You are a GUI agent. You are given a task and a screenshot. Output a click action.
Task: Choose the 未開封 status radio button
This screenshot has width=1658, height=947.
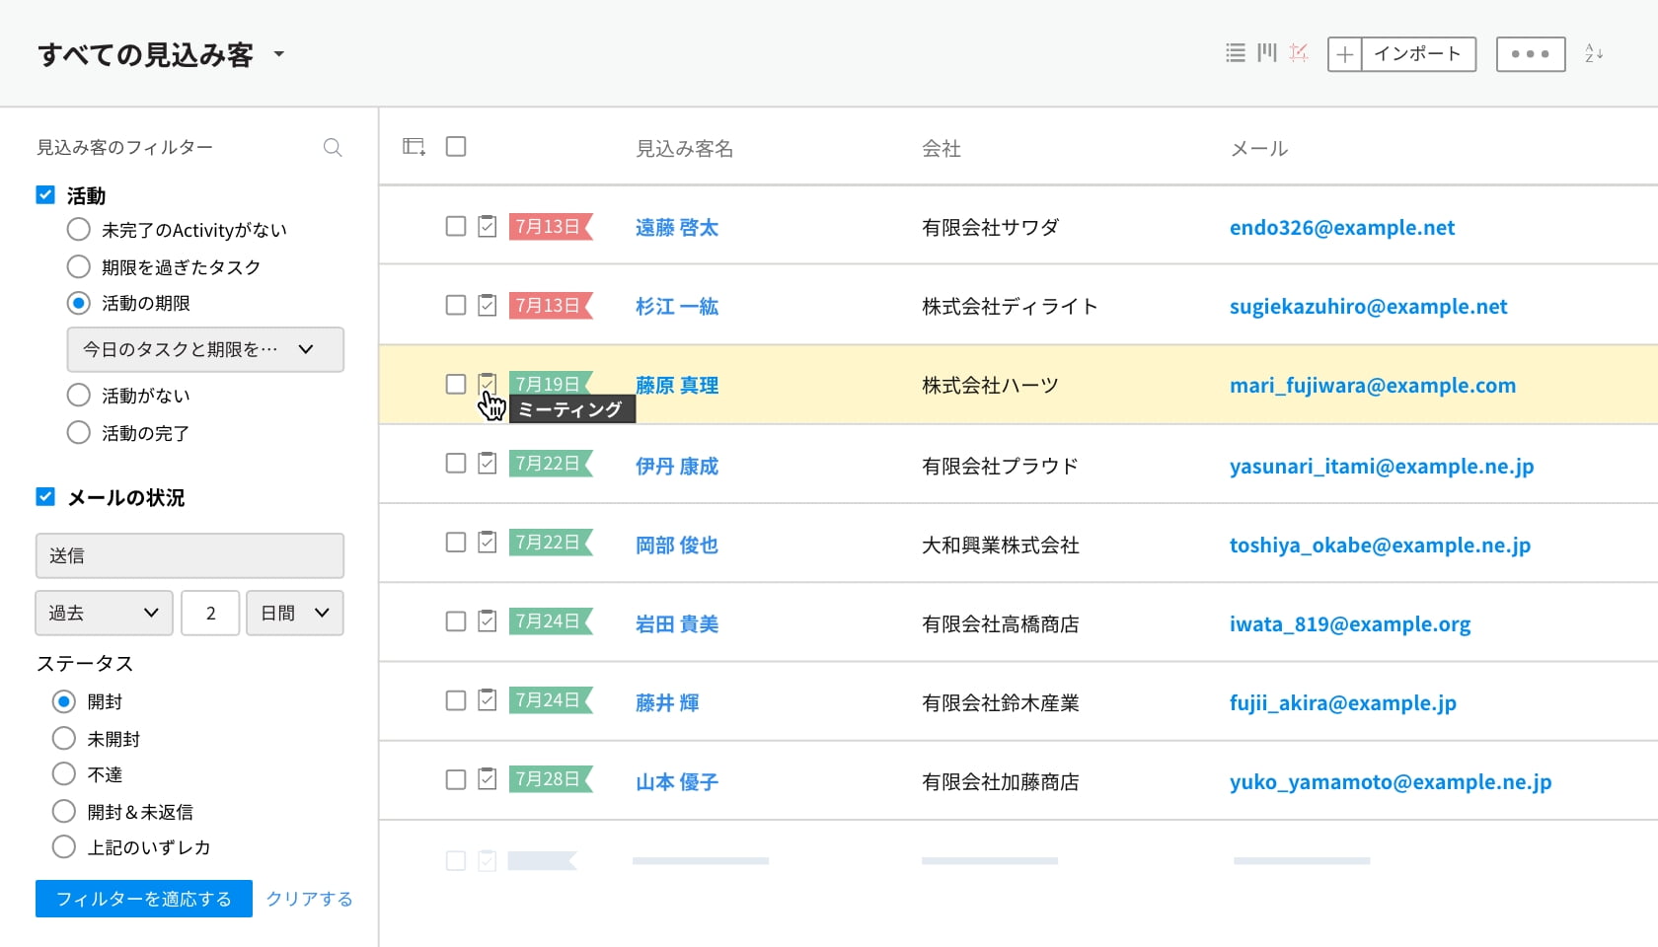(64, 739)
